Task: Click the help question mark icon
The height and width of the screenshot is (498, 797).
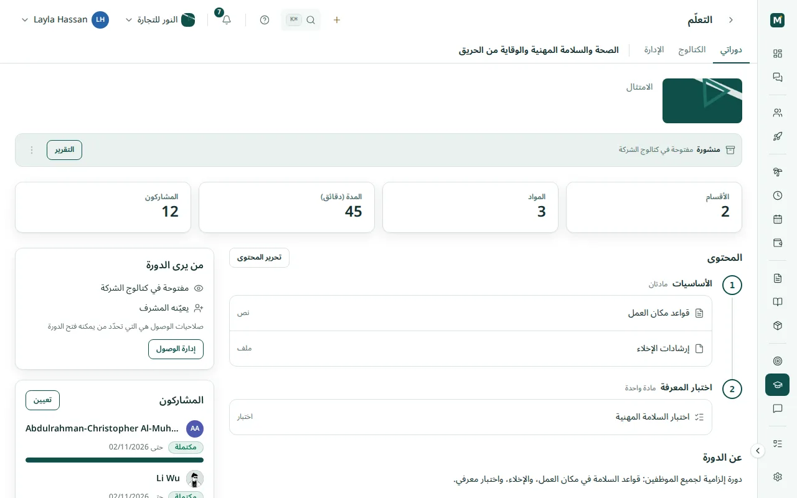Action: pos(265,20)
